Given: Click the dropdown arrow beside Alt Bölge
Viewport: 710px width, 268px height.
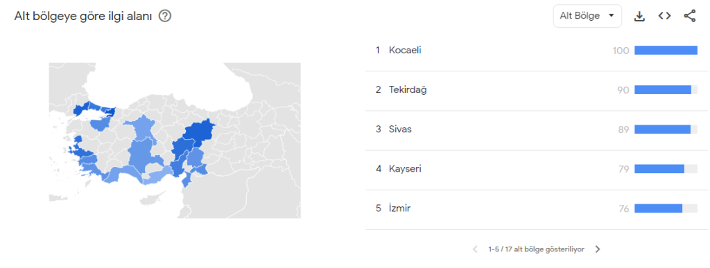Looking at the screenshot, I should point(612,16).
